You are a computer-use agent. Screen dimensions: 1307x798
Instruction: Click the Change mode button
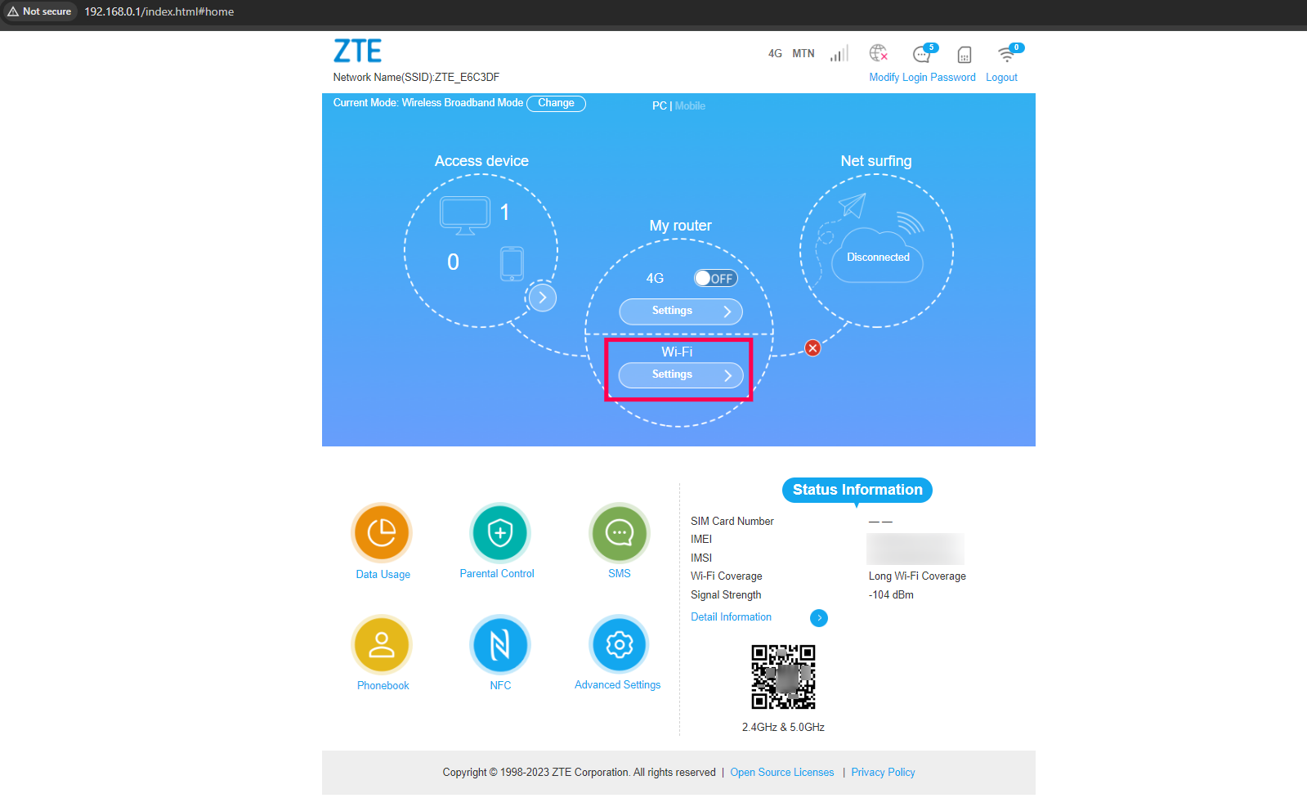pos(556,104)
